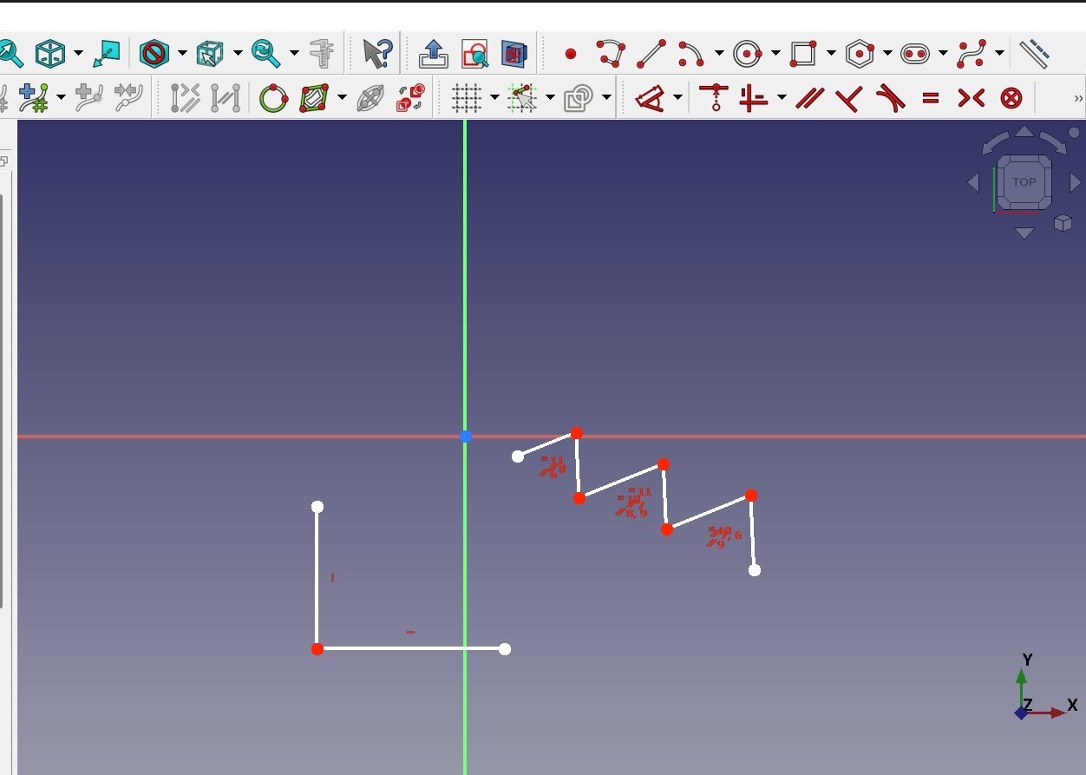
Task: Open the navigation cube mini-cube menu
Action: tap(1063, 224)
